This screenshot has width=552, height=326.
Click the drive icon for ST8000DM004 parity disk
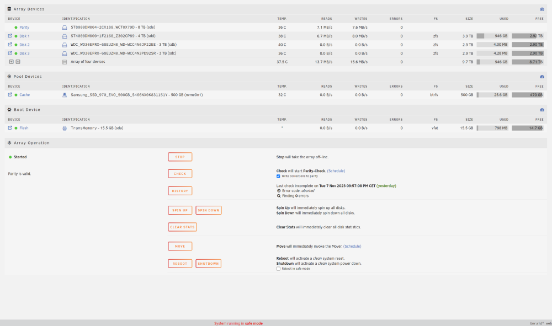65,28
